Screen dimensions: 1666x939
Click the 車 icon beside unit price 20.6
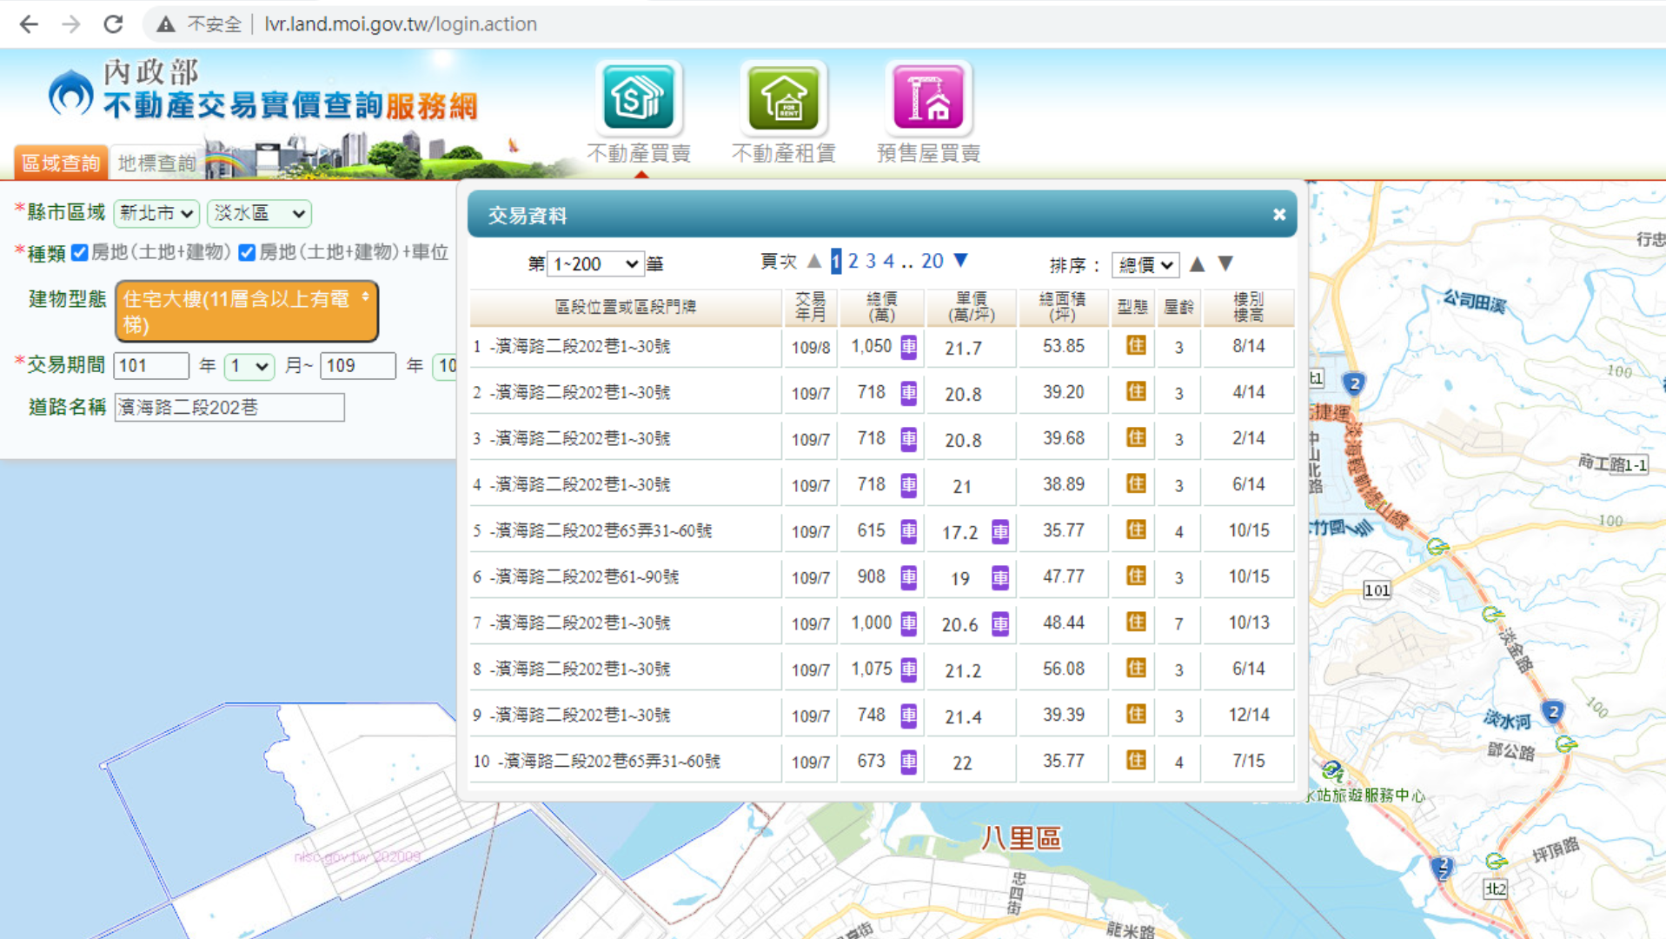1000,623
